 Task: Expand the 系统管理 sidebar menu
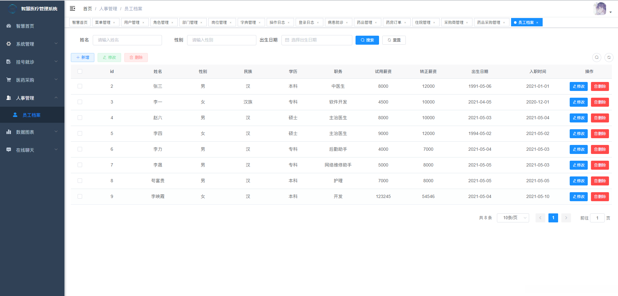pos(32,44)
